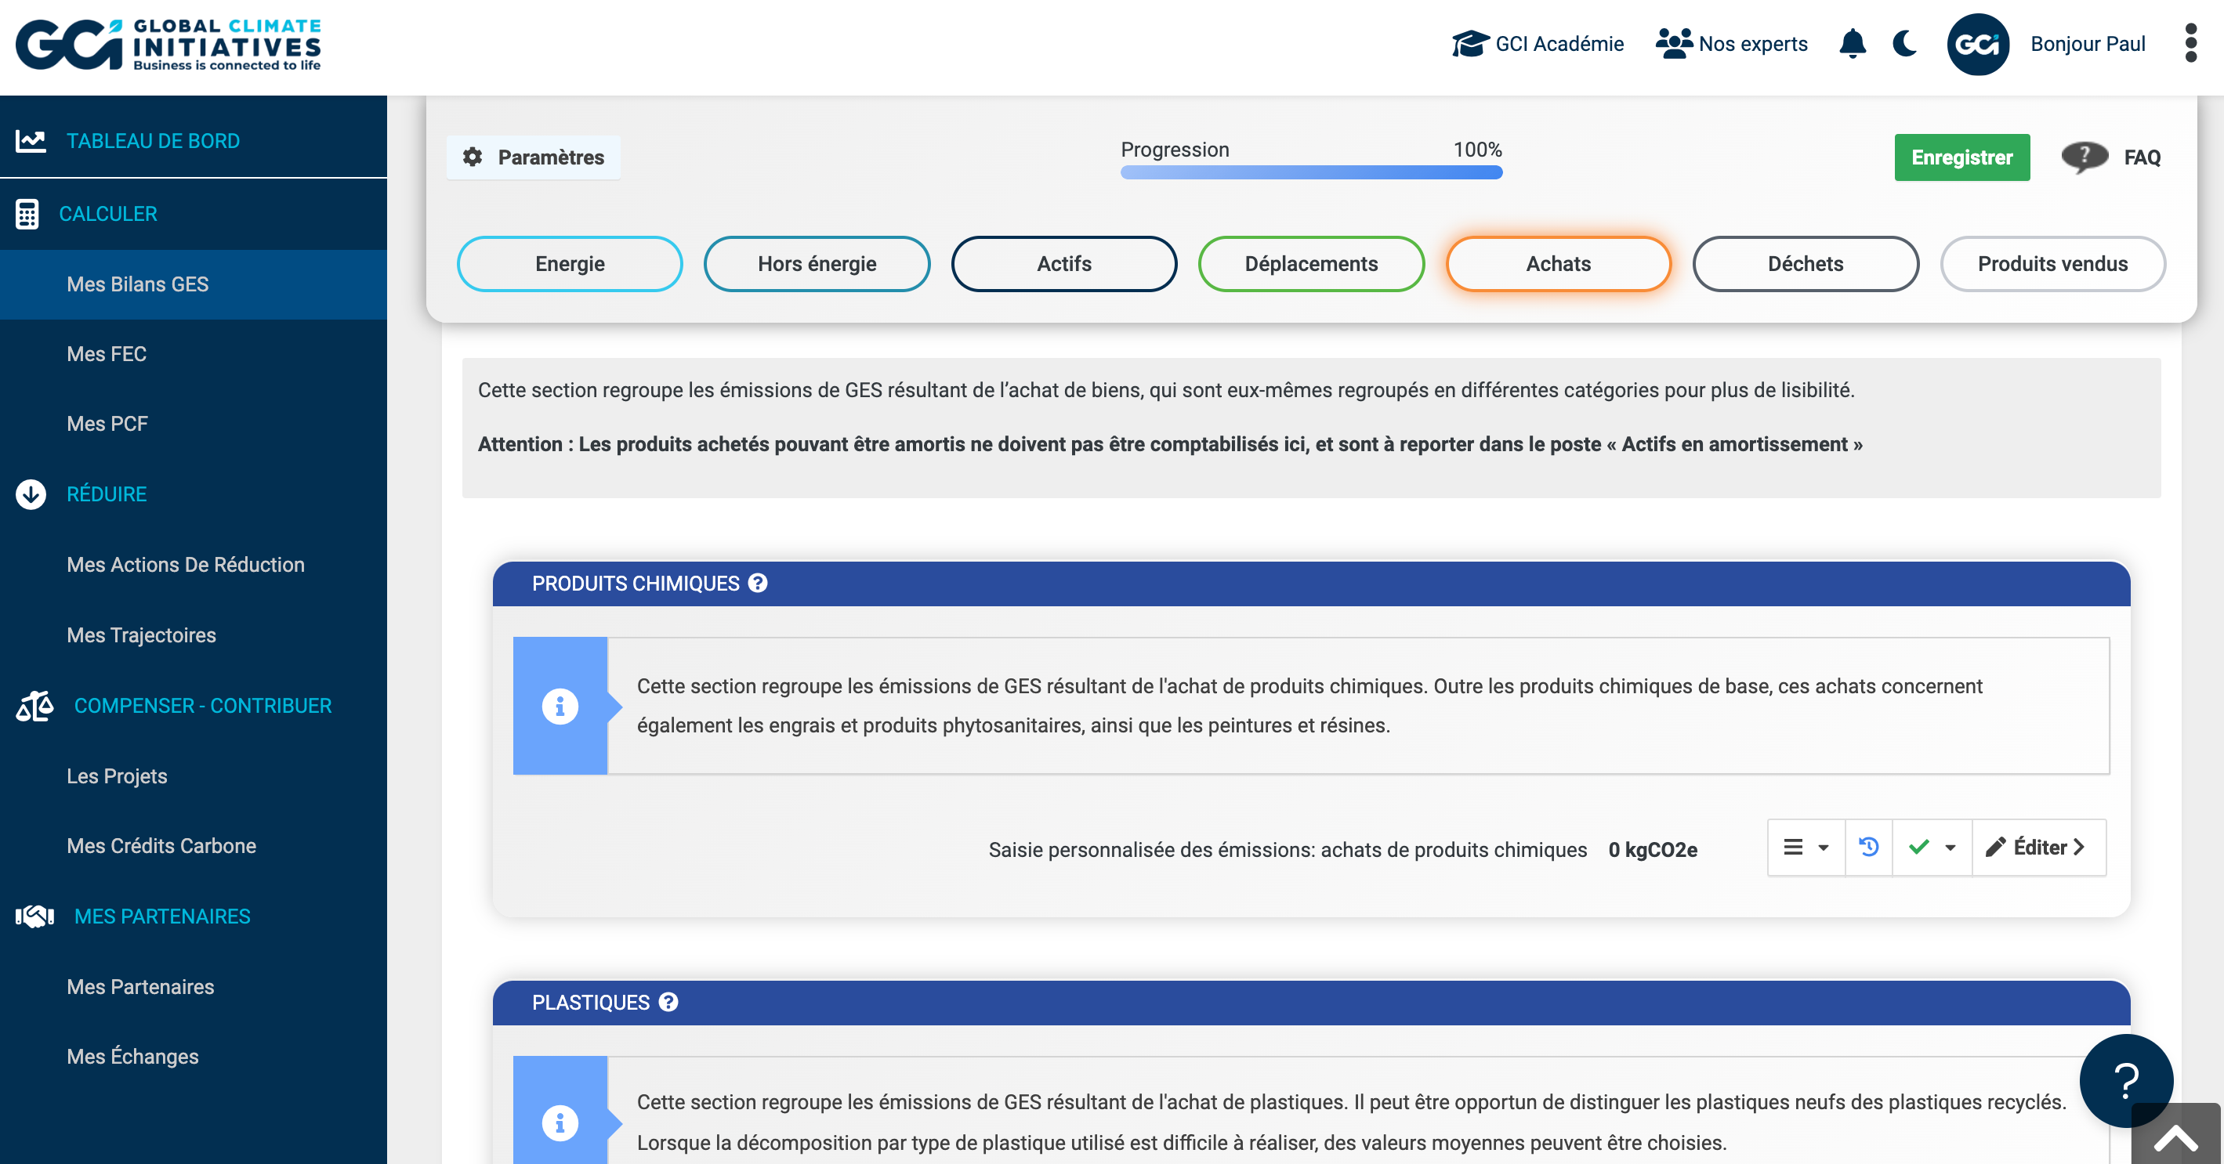Click the history reset icon for produits chimiques
Viewport: 2224px width, 1164px height.
[1869, 848]
